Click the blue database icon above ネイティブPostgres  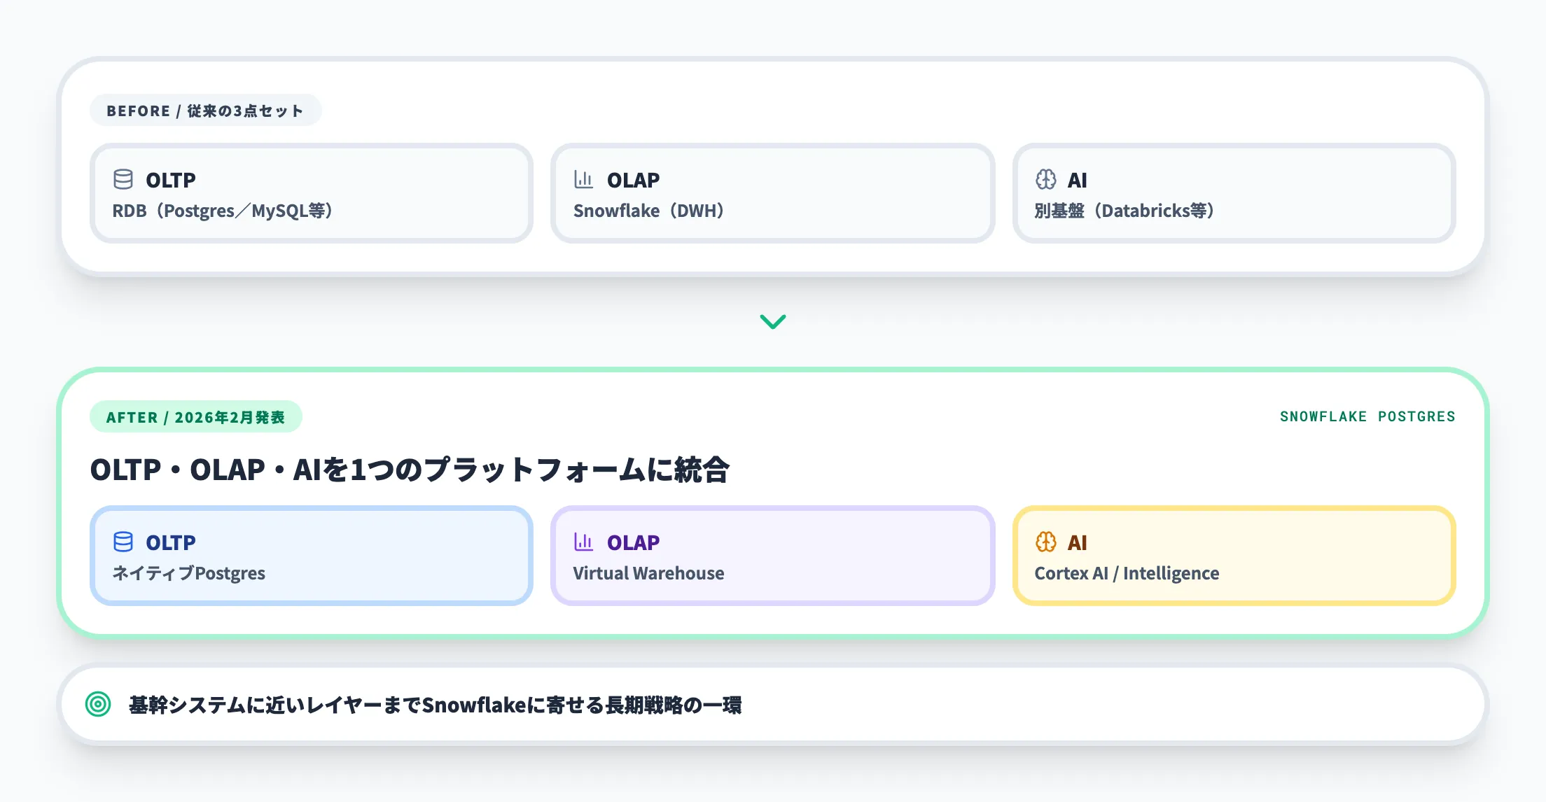[x=123, y=542]
